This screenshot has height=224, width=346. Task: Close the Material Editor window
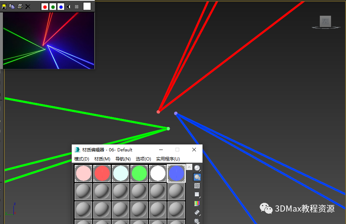point(194,150)
